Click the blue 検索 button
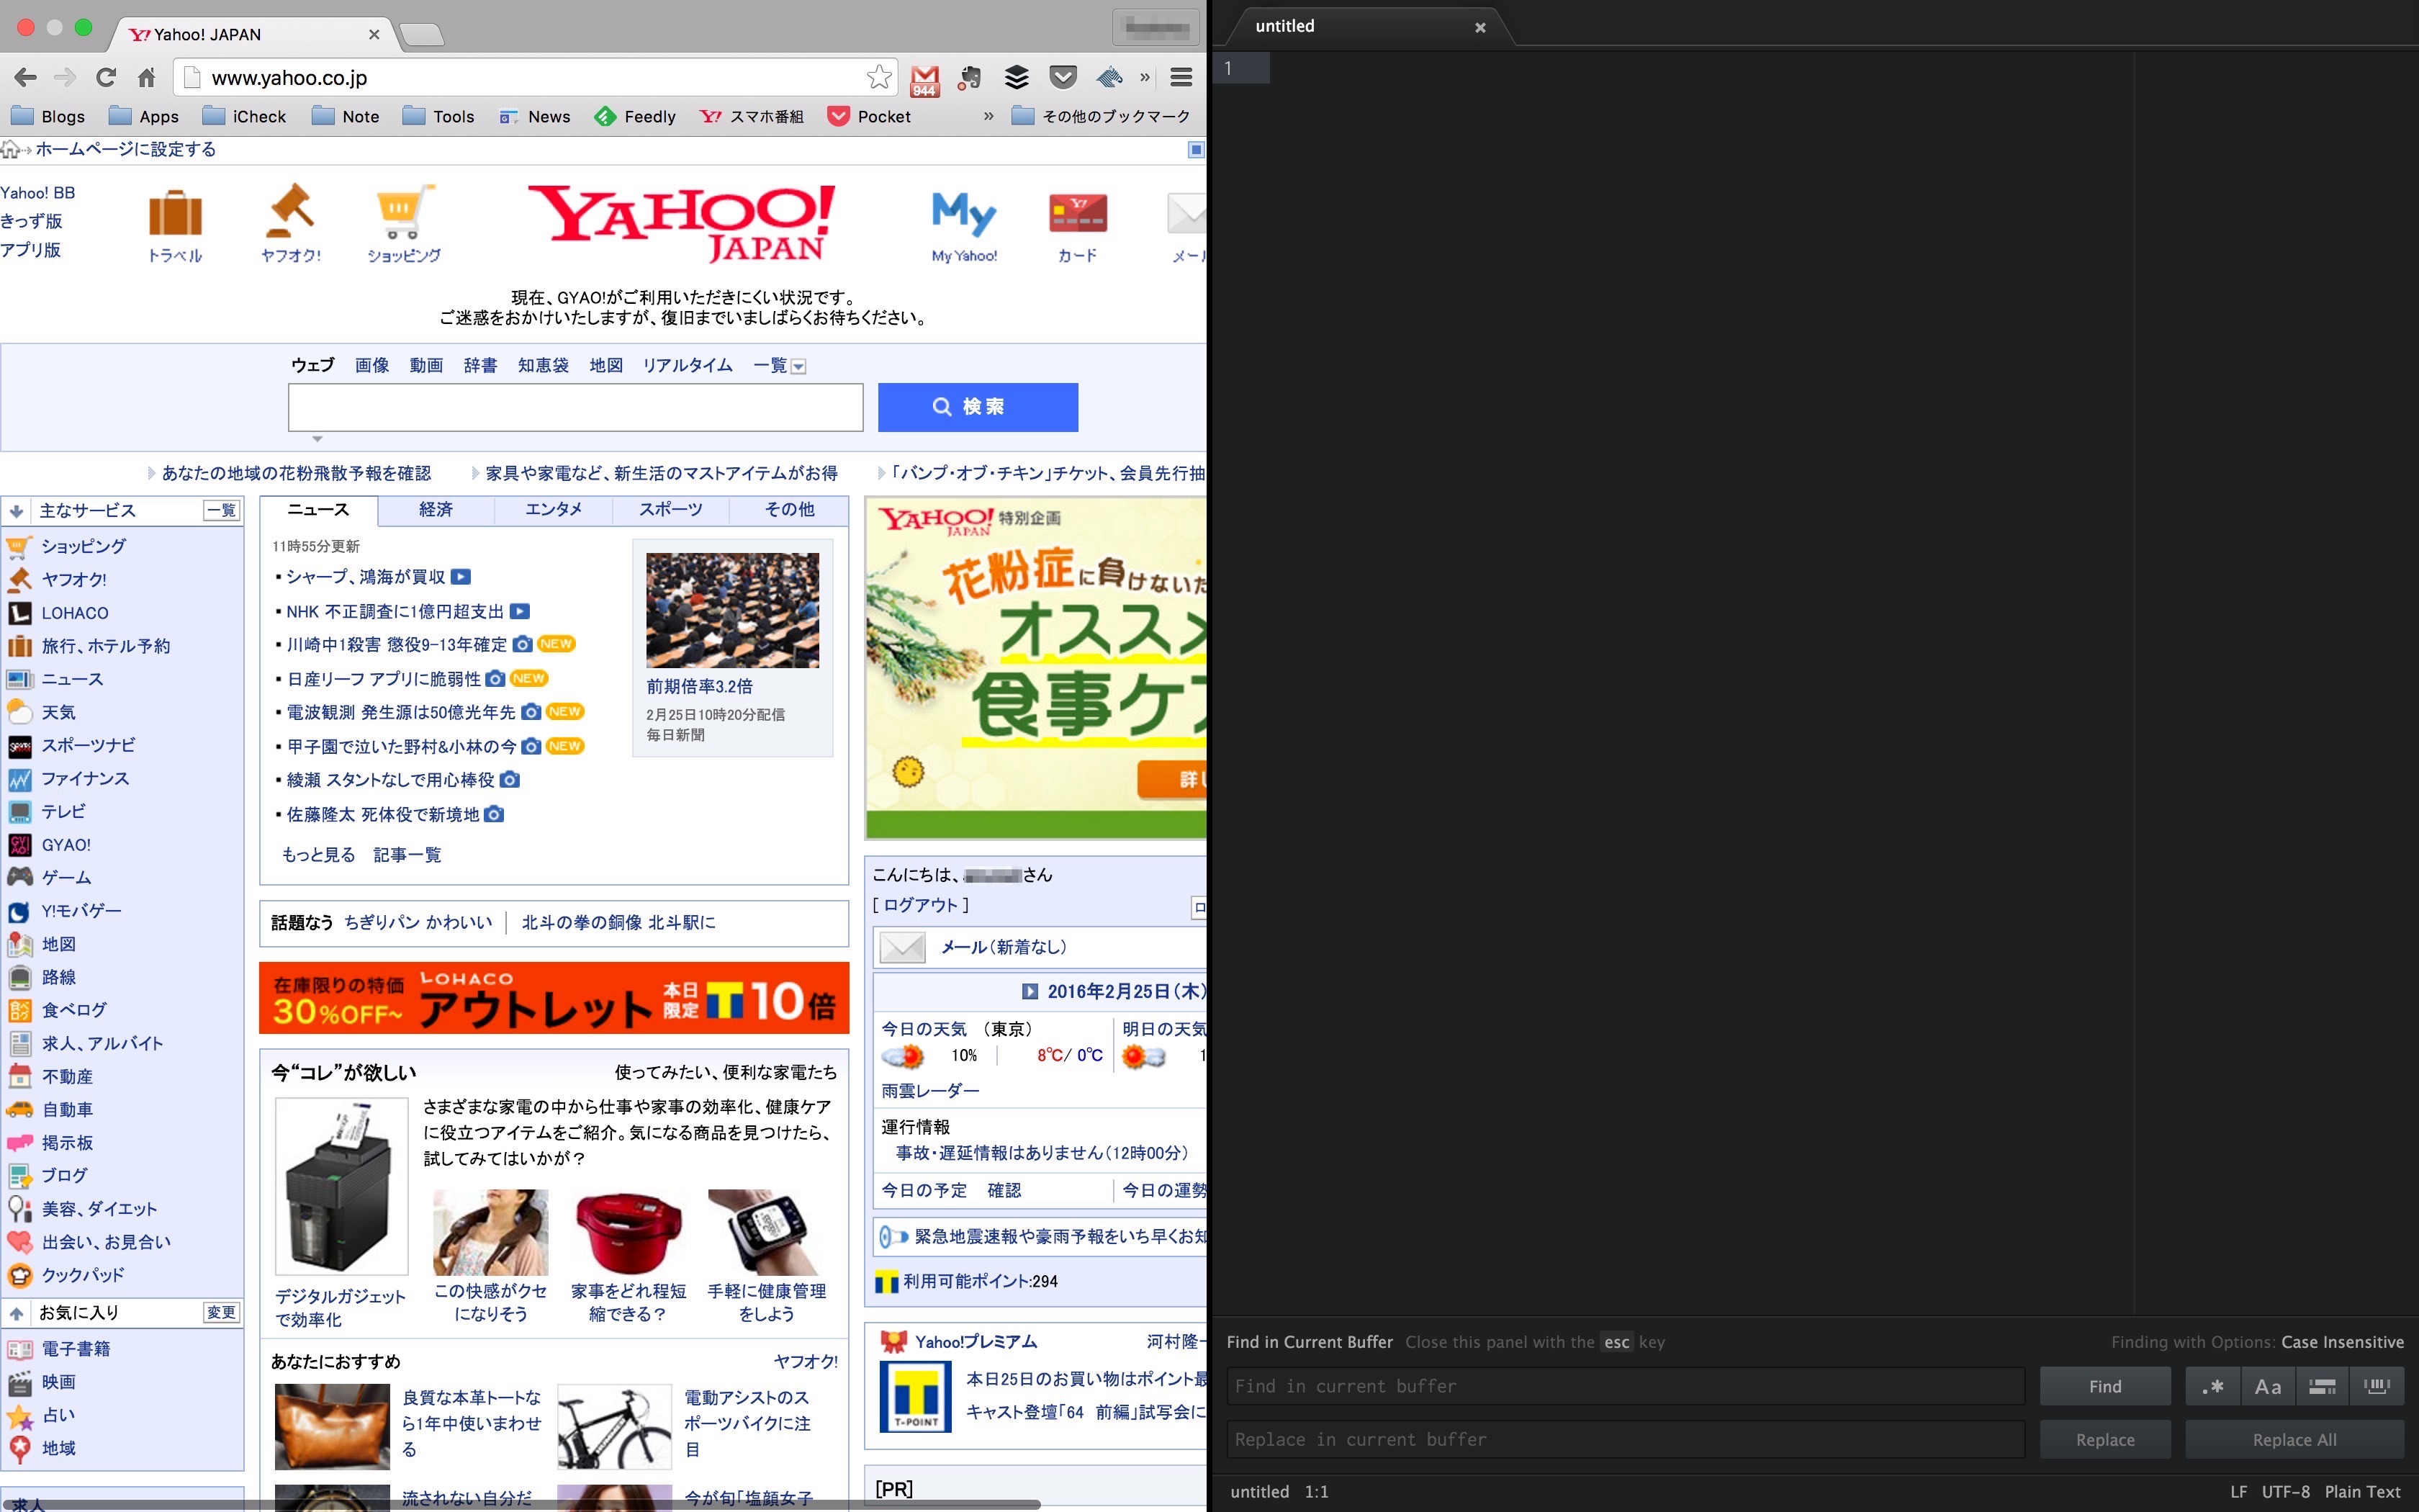This screenshot has width=2419, height=1512. click(978, 407)
